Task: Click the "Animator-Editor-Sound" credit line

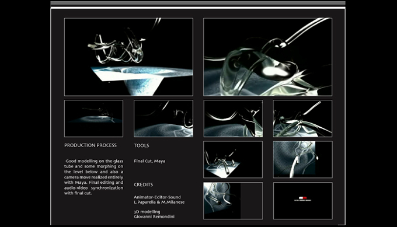Action: [x=157, y=197]
